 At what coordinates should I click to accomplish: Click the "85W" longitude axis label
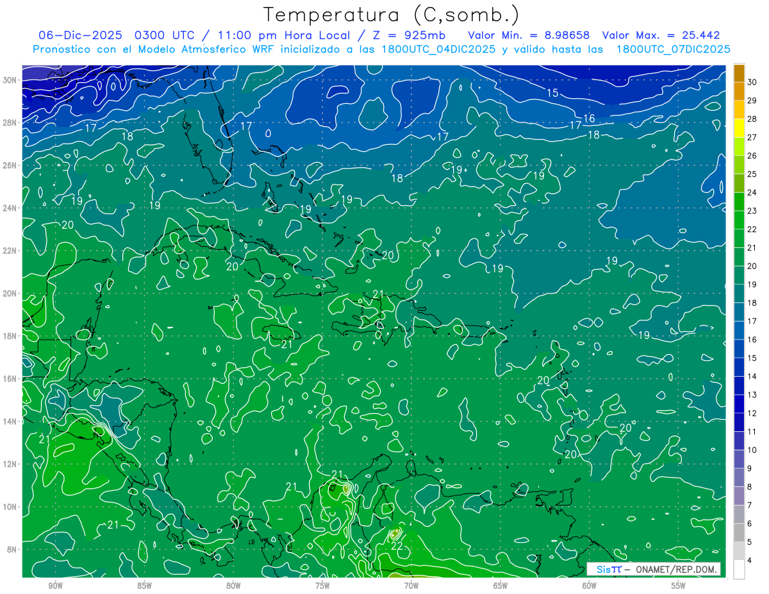tap(144, 586)
